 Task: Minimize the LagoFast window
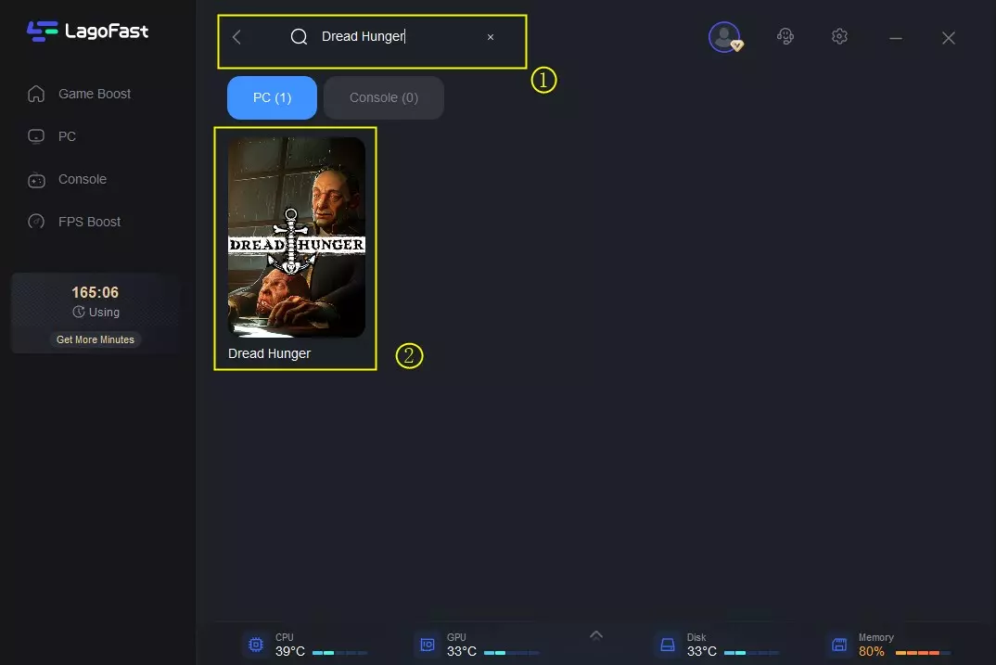(896, 38)
